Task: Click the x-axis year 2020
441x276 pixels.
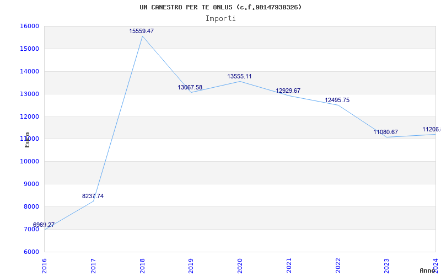Action: (x=240, y=266)
